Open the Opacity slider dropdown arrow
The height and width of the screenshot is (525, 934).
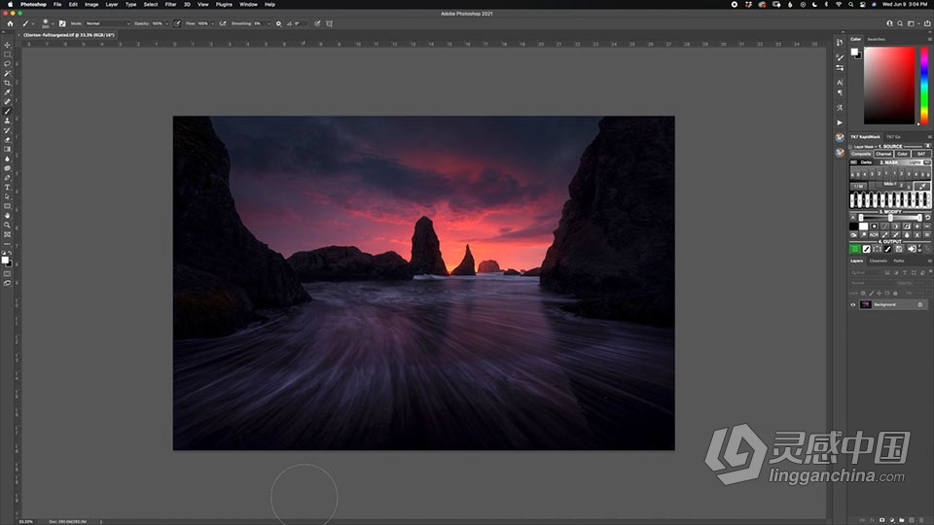[166, 23]
